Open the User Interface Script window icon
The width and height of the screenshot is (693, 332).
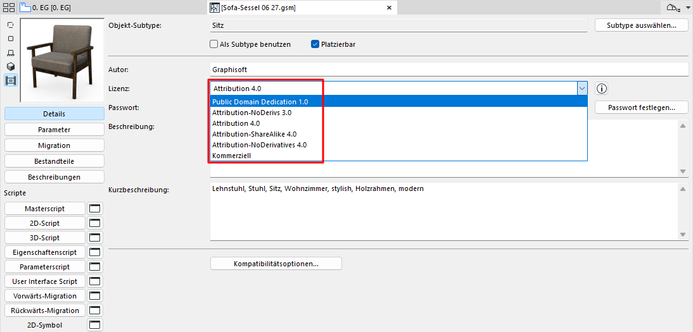(x=95, y=281)
